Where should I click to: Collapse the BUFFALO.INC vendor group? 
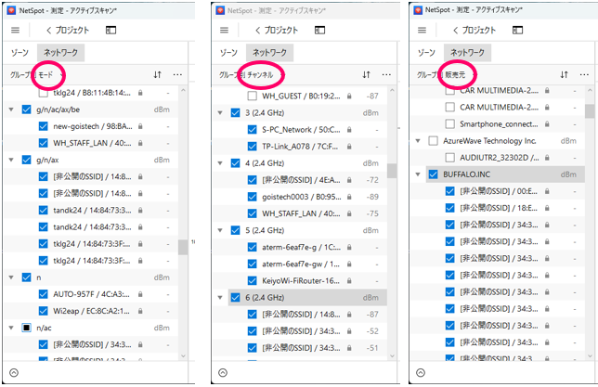pyautogui.click(x=419, y=174)
